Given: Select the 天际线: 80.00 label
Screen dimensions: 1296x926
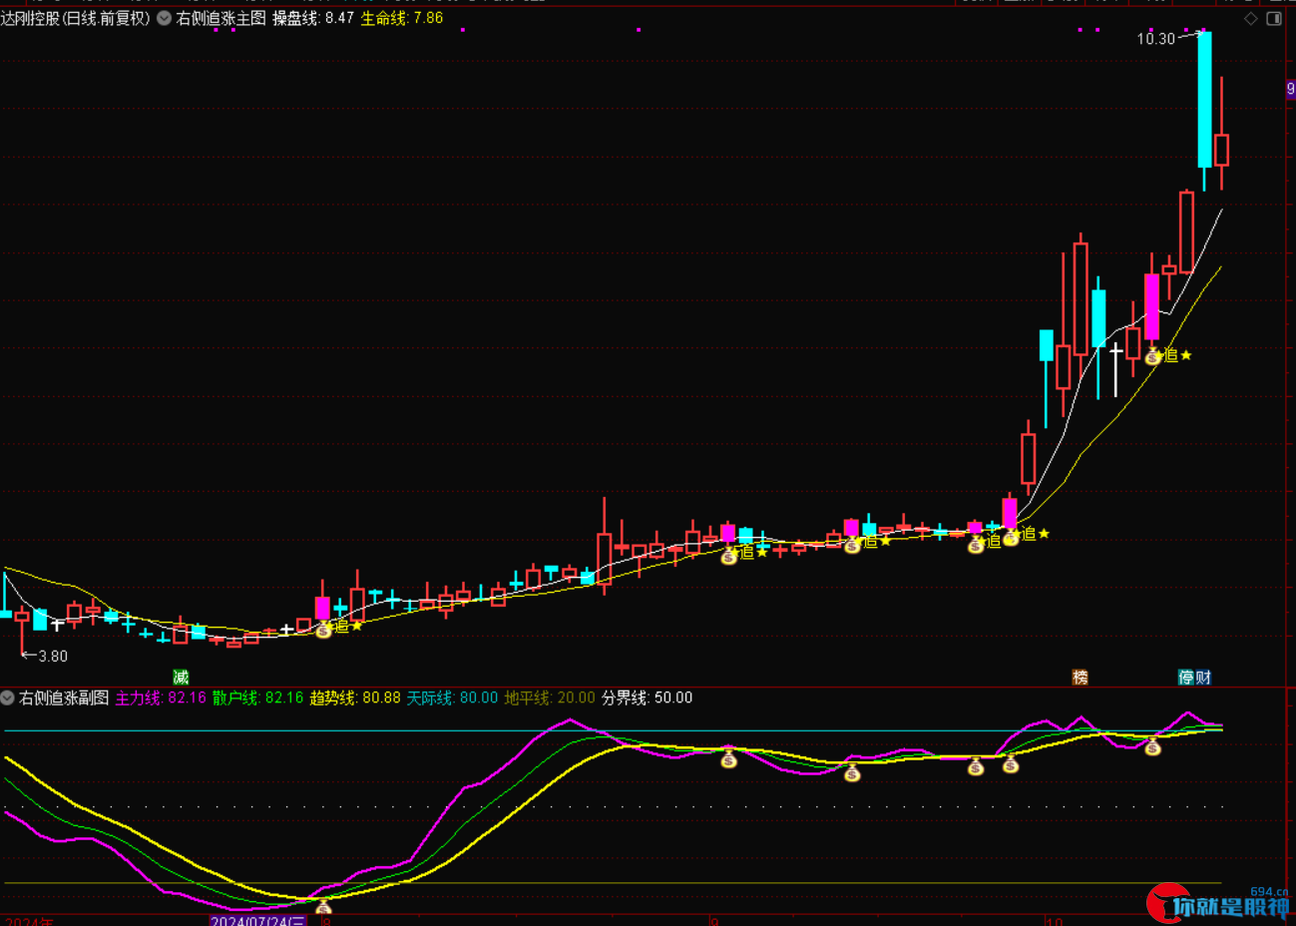Looking at the screenshot, I should tap(452, 697).
